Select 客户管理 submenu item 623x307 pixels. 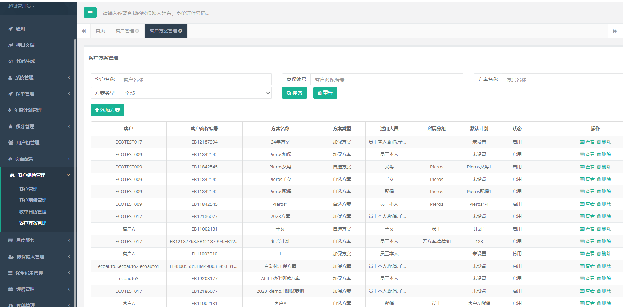[28, 189]
